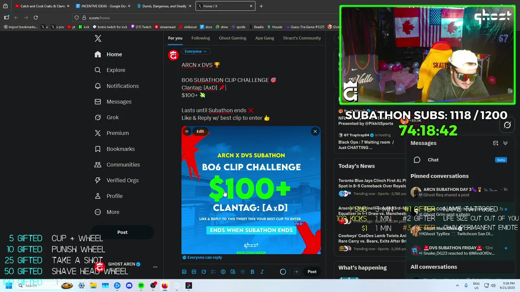The height and width of the screenshot is (292, 520).
Task: Reload the current page
Action: pyautogui.click(x=36, y=17)
